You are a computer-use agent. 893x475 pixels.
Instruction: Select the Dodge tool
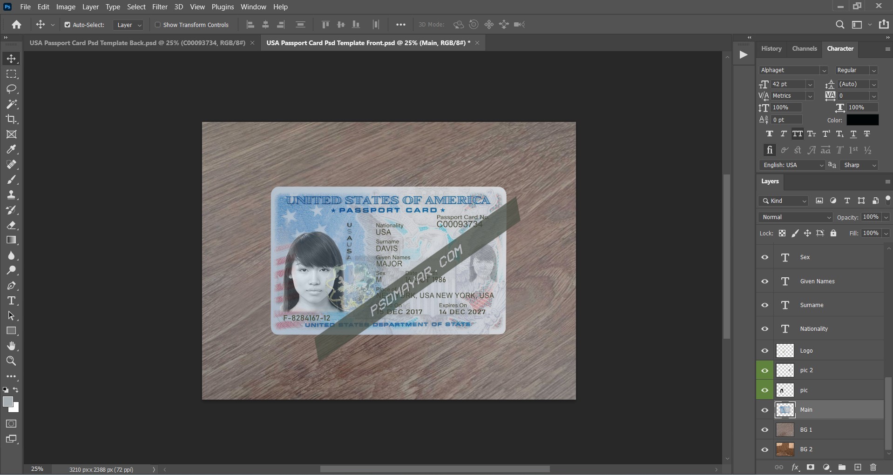(x=12, y=270)
